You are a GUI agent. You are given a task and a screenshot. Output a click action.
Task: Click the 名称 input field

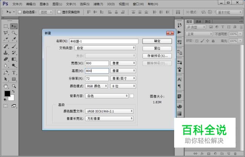(104, 41)
